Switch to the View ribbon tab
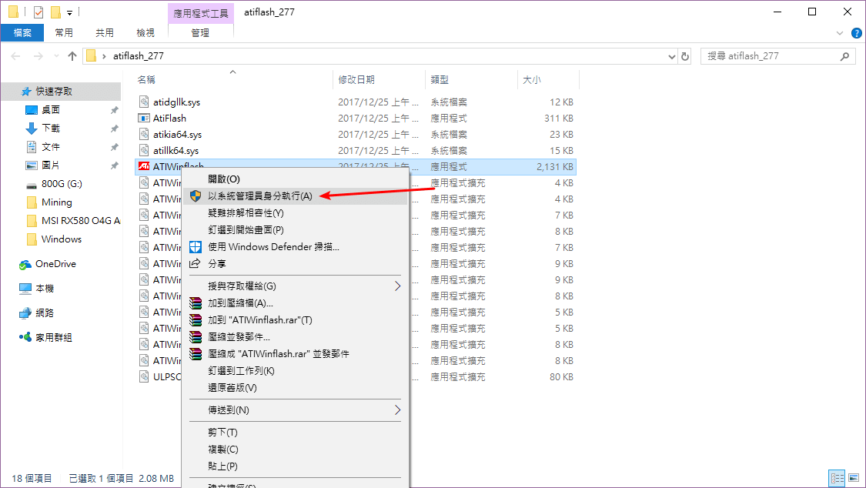This screenshot has width=866, height=488. (145, 33)
